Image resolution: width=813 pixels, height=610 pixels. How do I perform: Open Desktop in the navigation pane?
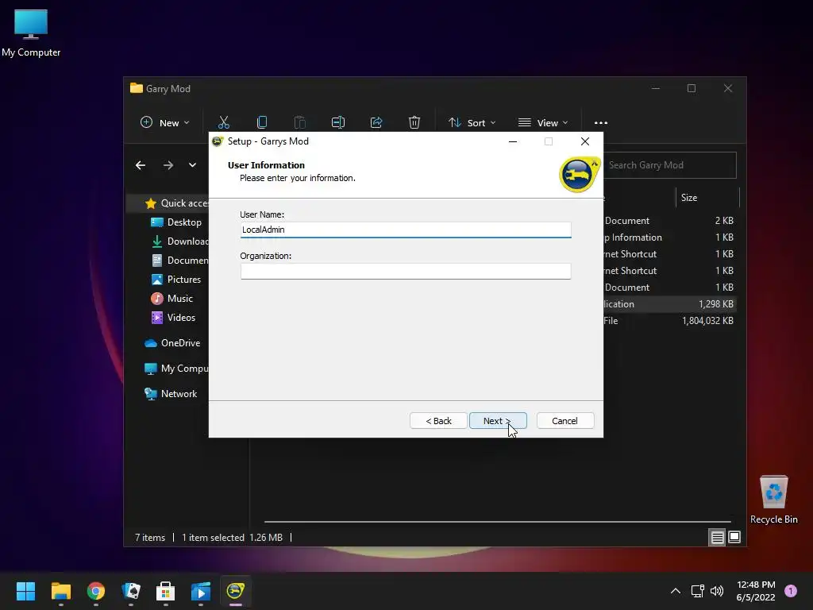175,222
